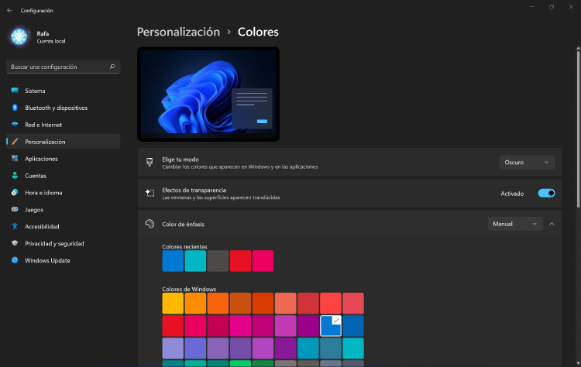Choose the red swatch starting second row
581x367 pixels.
coord(173,326)
